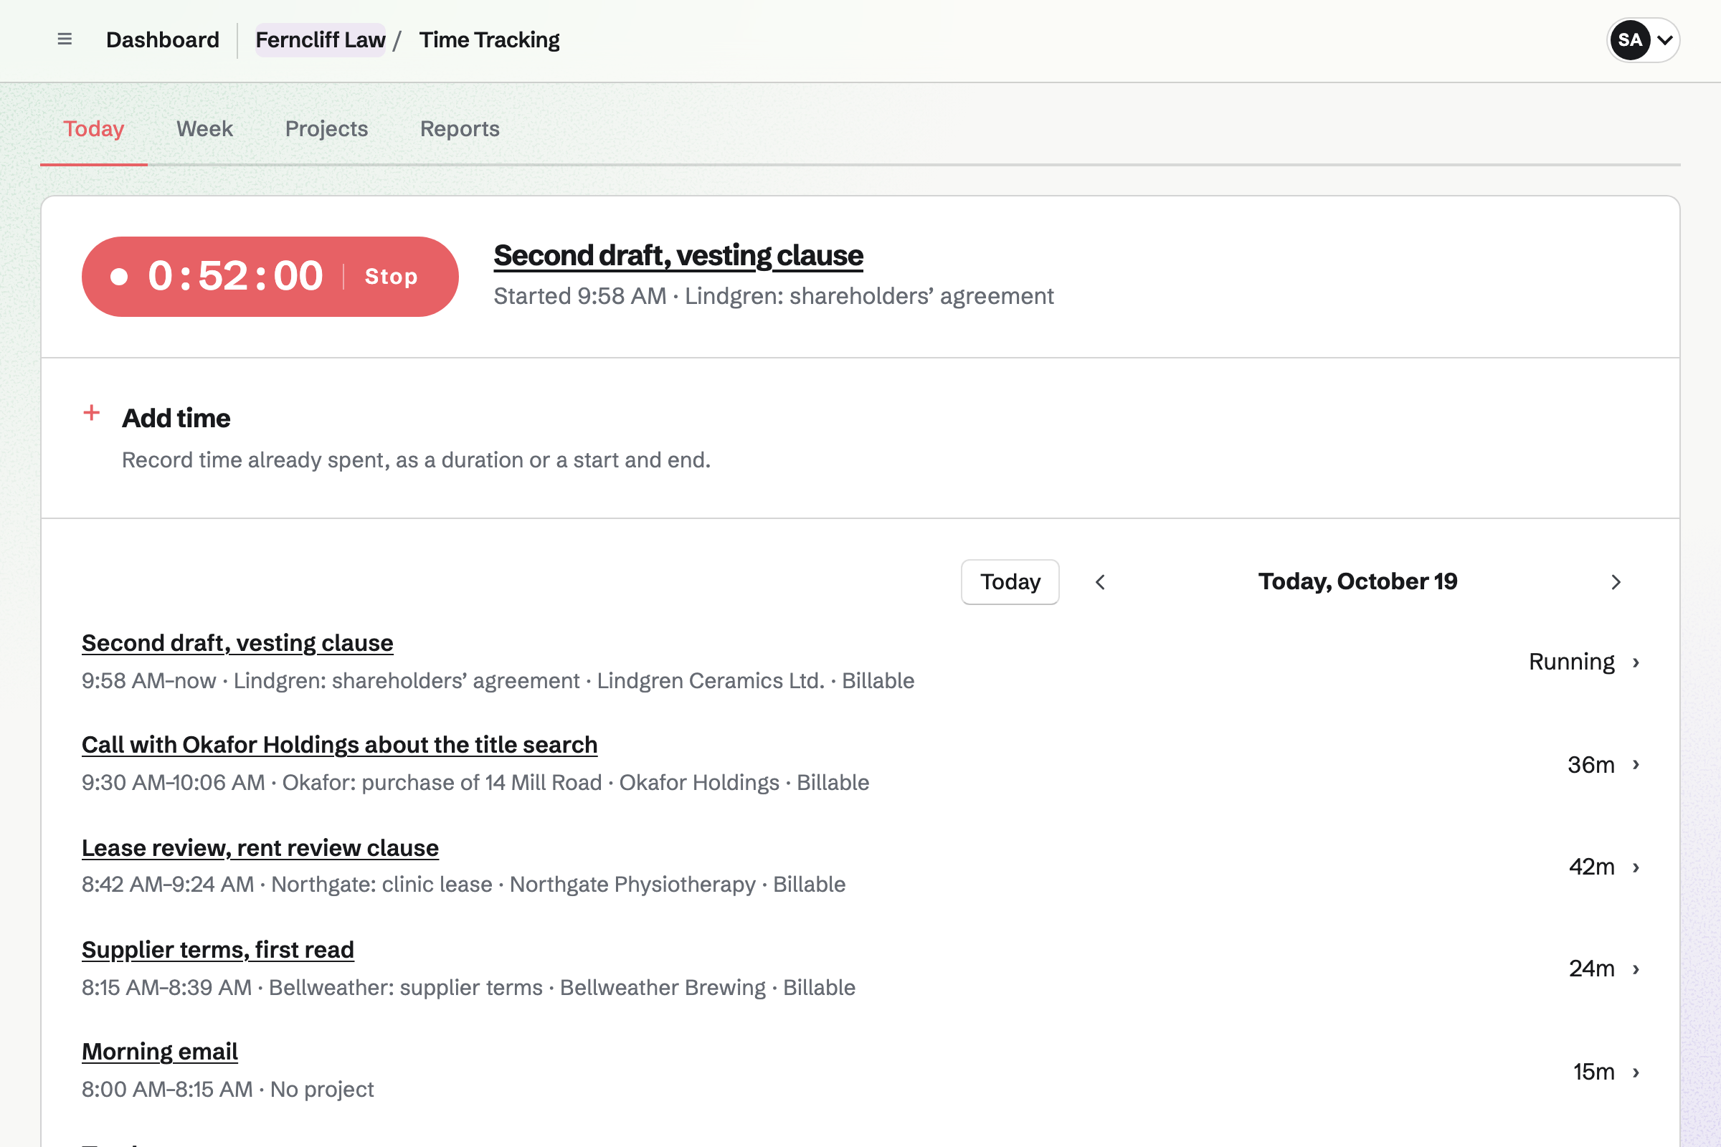Open Second draft, vesting clause list entry
Viewport: 1721px width, 1147px height.
237,643
